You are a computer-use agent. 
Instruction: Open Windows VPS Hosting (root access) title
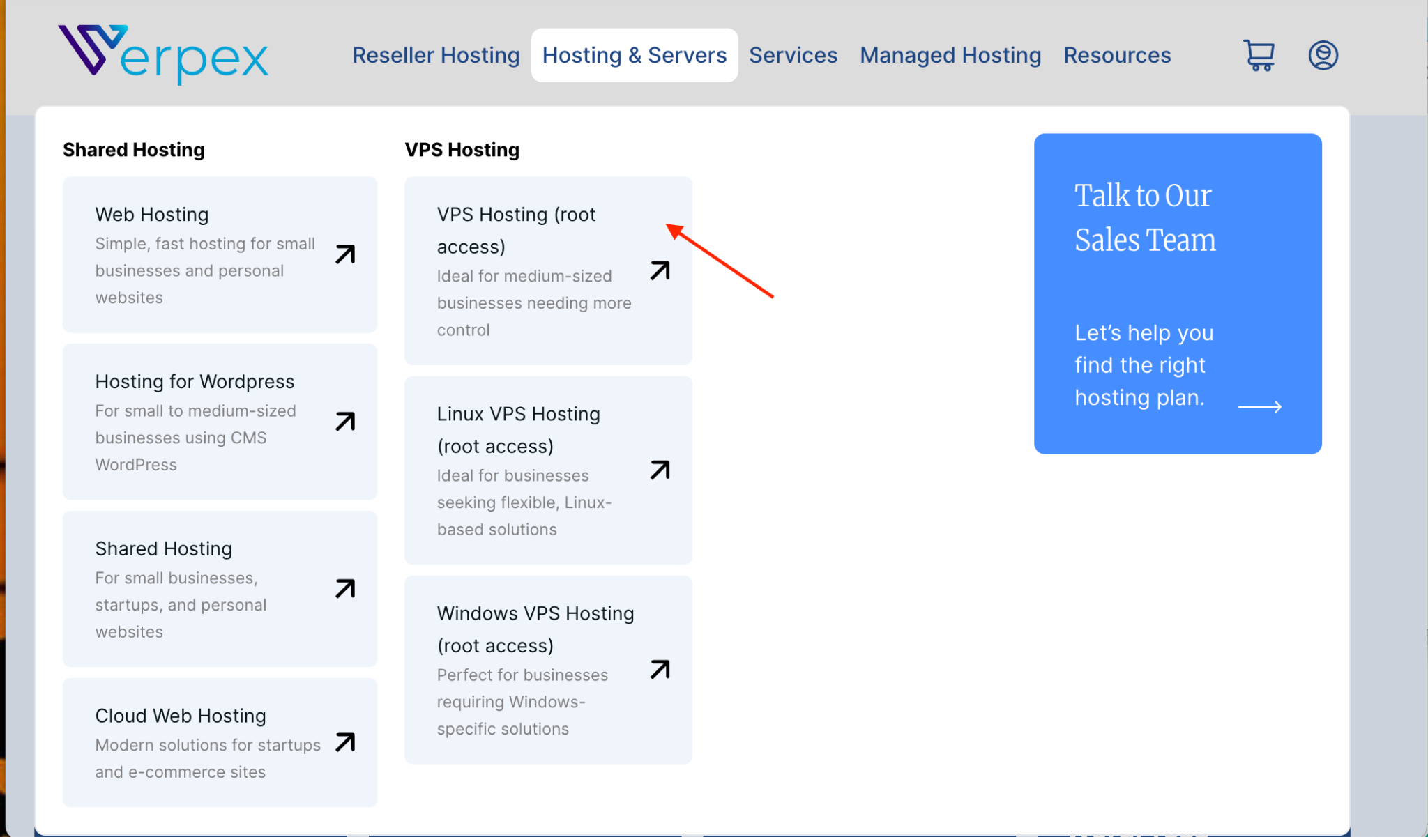click(535, 629)
